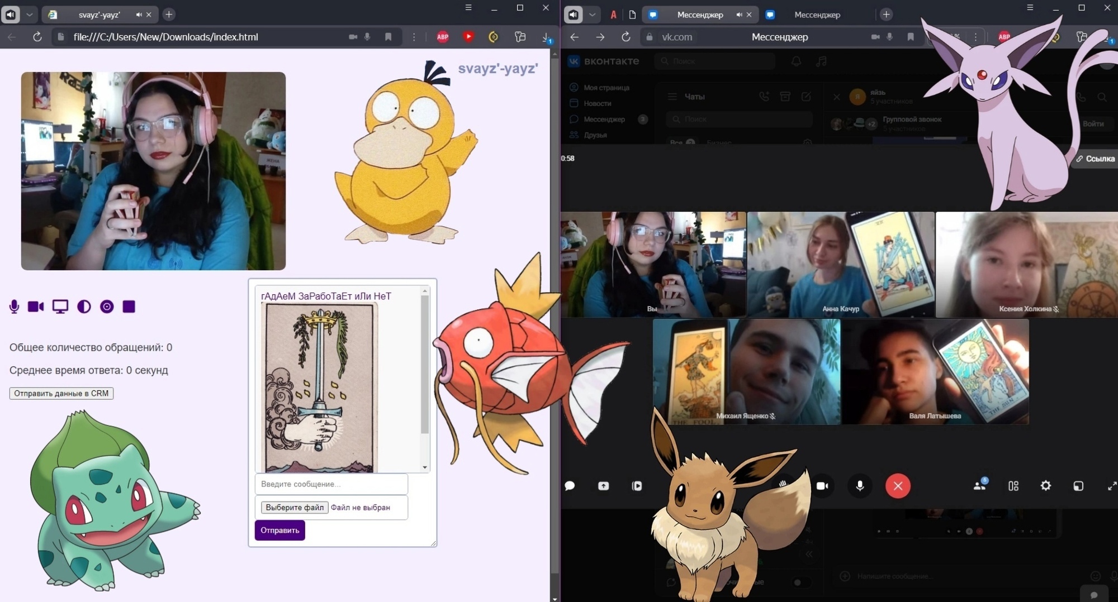Open the ABP extension in left browser
Viewport: 1118px width, 602px height.
coord(443,37)
